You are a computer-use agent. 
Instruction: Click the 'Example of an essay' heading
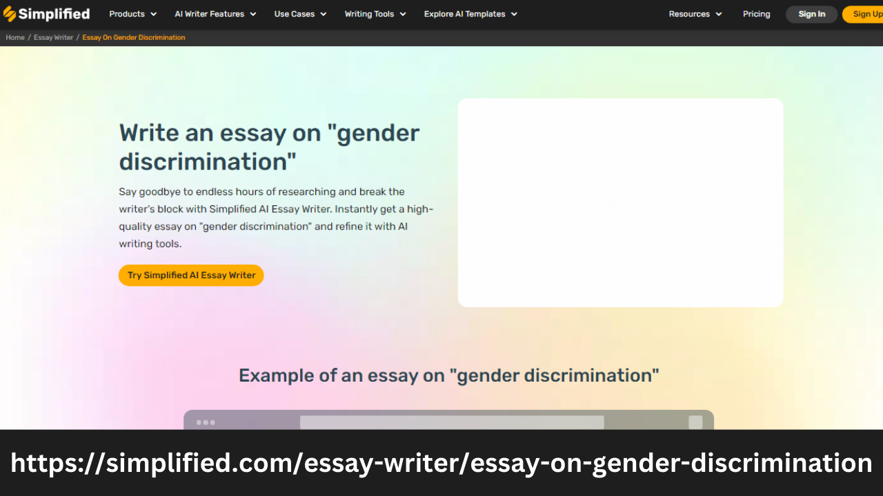click(448, 375)
